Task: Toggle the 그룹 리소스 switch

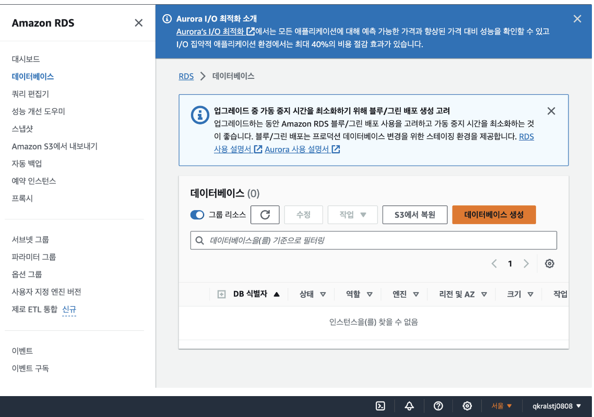Action: pyautogui.click(x=197, y=215)
